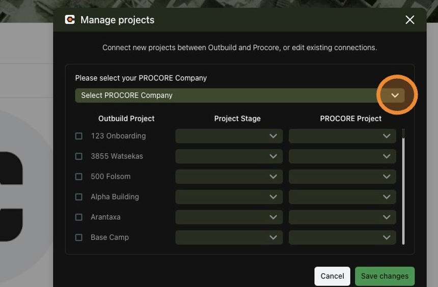Click the Save changes button
Viewport: 438px width, 287px height.
[x=385, y=276]
